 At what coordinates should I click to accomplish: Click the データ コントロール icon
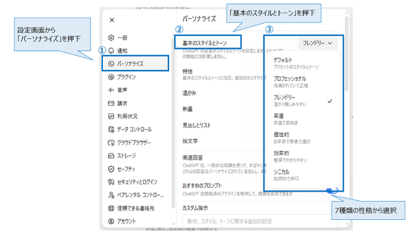(111, 130)
